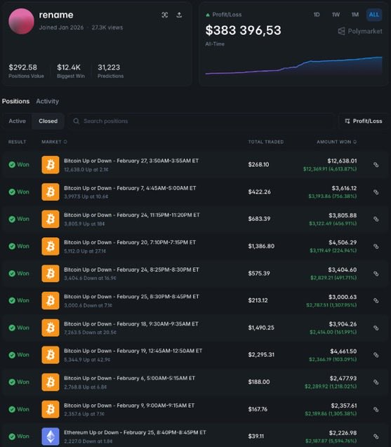Click the Won status of the Ethereum row
The width and height of the screenshot is (391, 447).
19,436
